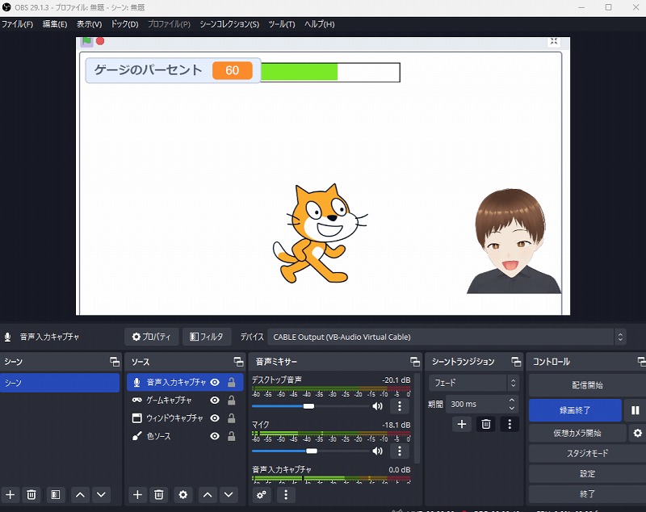This screenshot has height=512, width=646.
Task: Open ファイル(F) menu
Action: pyautogui.click(x=17, y=24)
